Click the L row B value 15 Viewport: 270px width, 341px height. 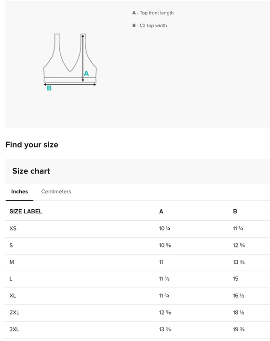coord(236,279)
